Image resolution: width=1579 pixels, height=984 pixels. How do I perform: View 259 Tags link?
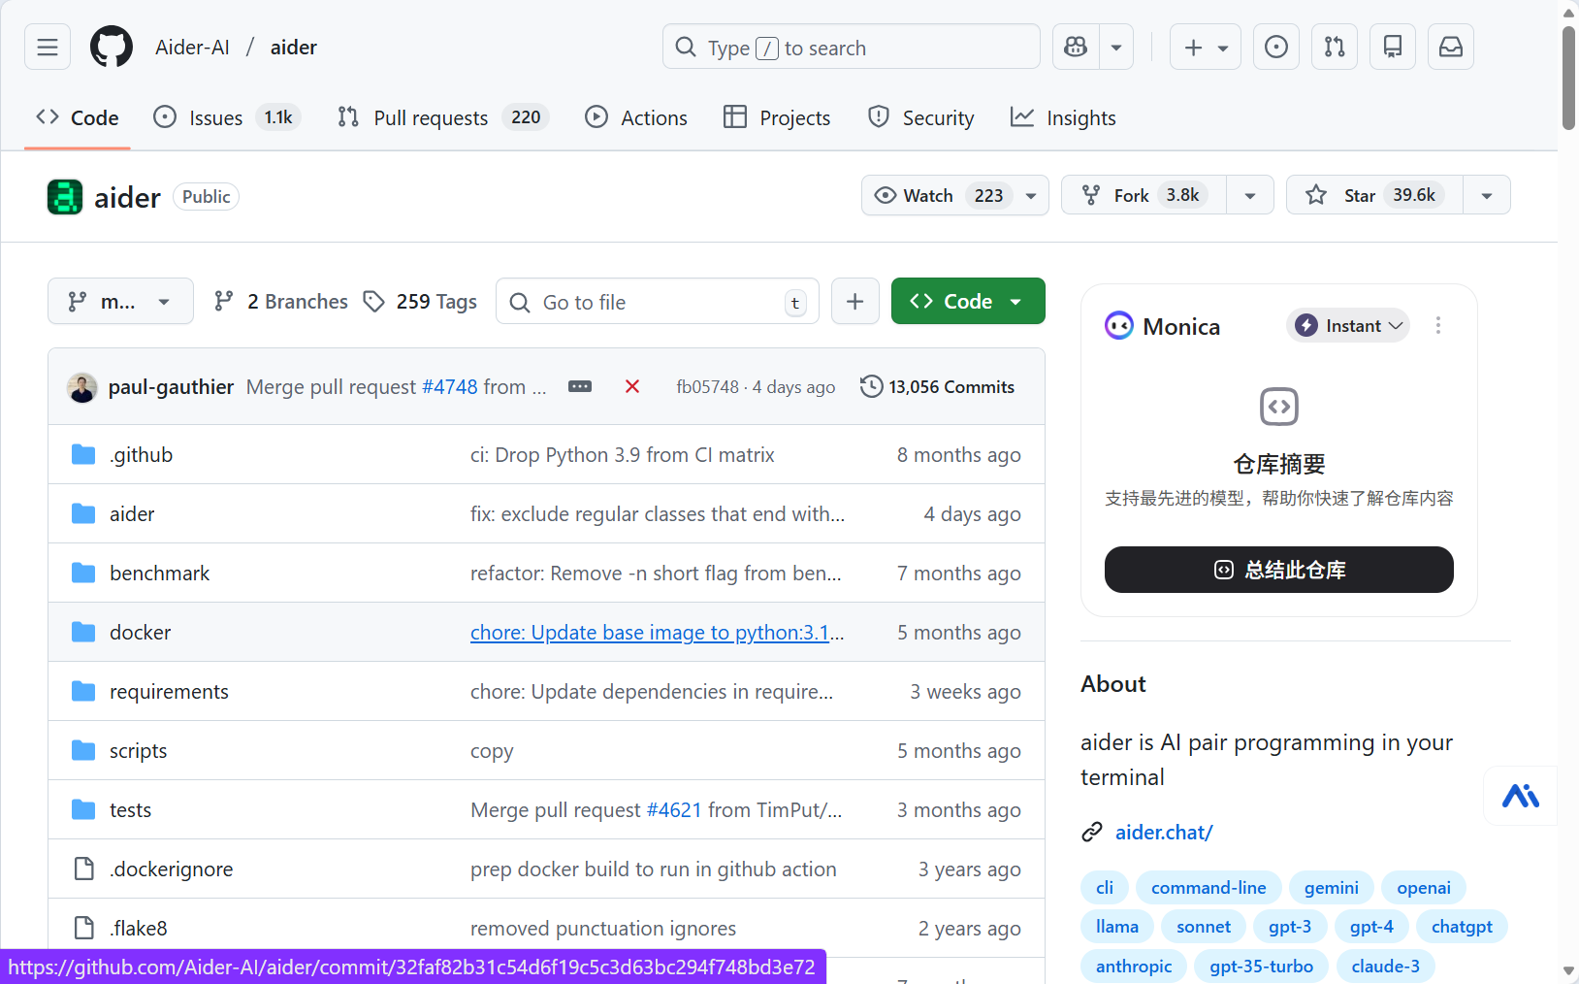point(420,301)
